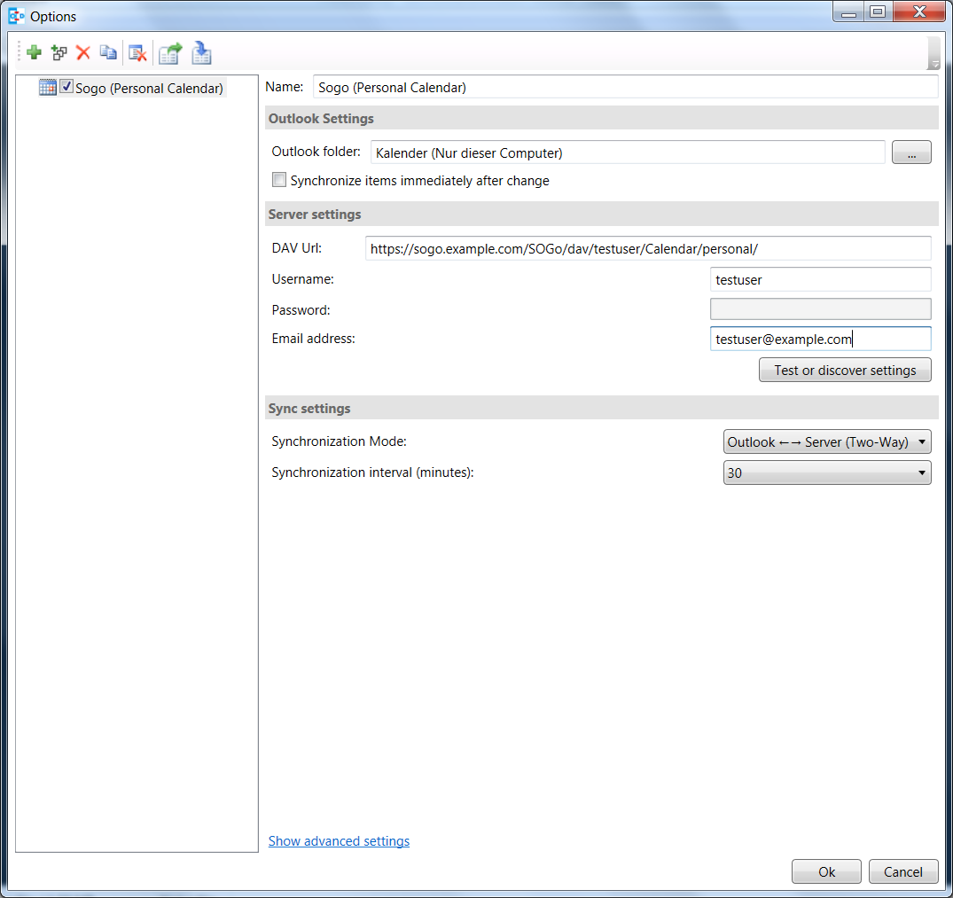Image resolution: width=953 pixels, height=898 pixels.
Task: Click the DAV Url input field
Action: [648, 248]
